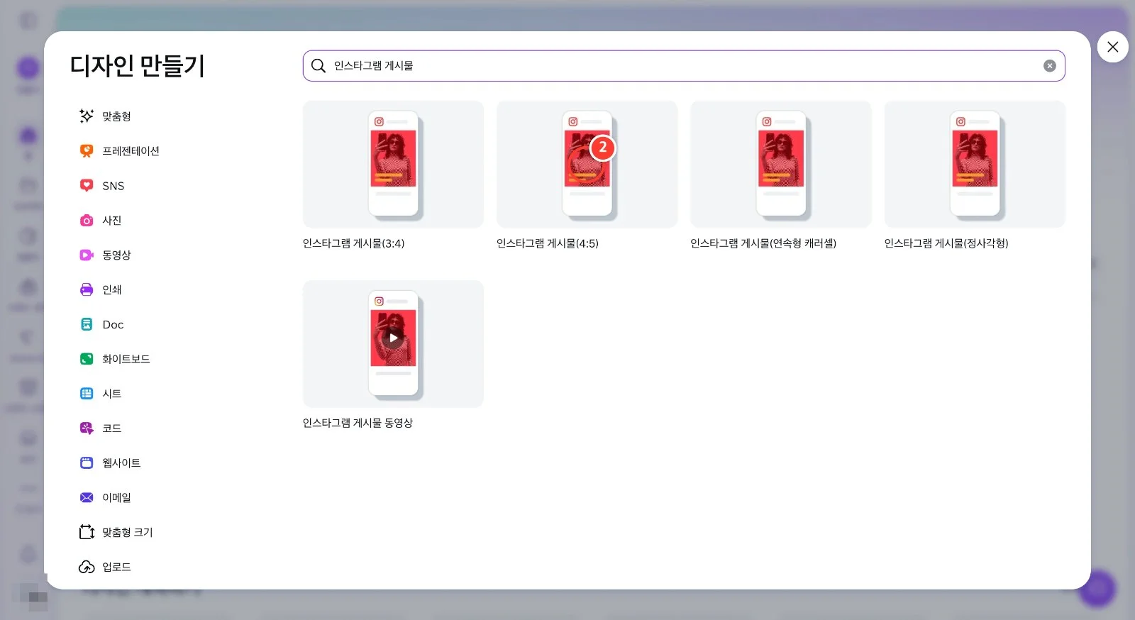
Task: Click the 인스타그램 게시물(3:4) caption
Action: (353, 243)
